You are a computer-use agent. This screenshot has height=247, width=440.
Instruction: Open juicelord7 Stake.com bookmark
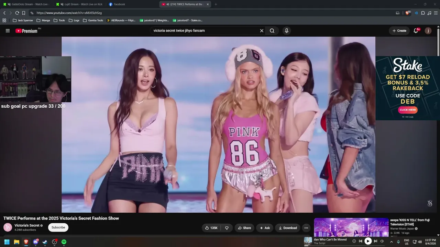click(x=188, y=20)
